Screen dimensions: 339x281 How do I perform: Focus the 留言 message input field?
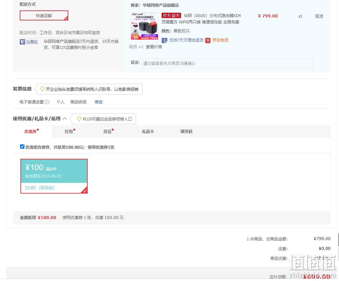pos(227,63)
